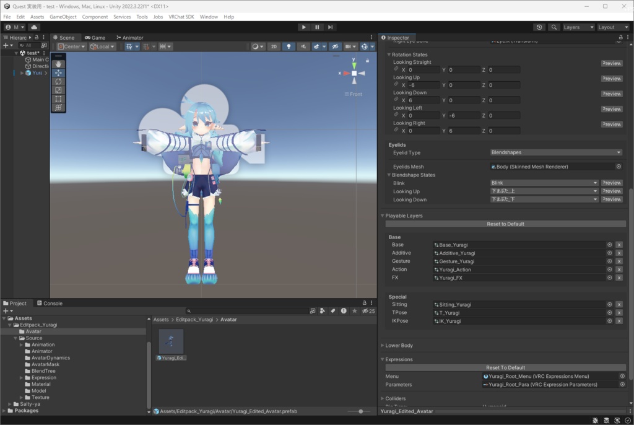The width and height of the screenshot is (634, 425).
Task: Click the Front orientation gizmo label
Action: coord(354,94)
